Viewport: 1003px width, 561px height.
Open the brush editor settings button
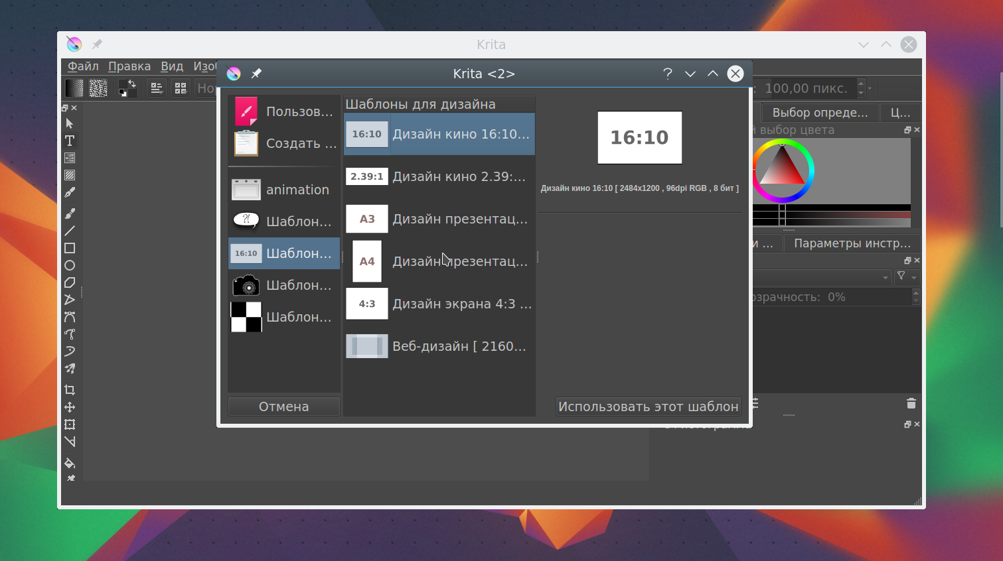coord(157,88)
